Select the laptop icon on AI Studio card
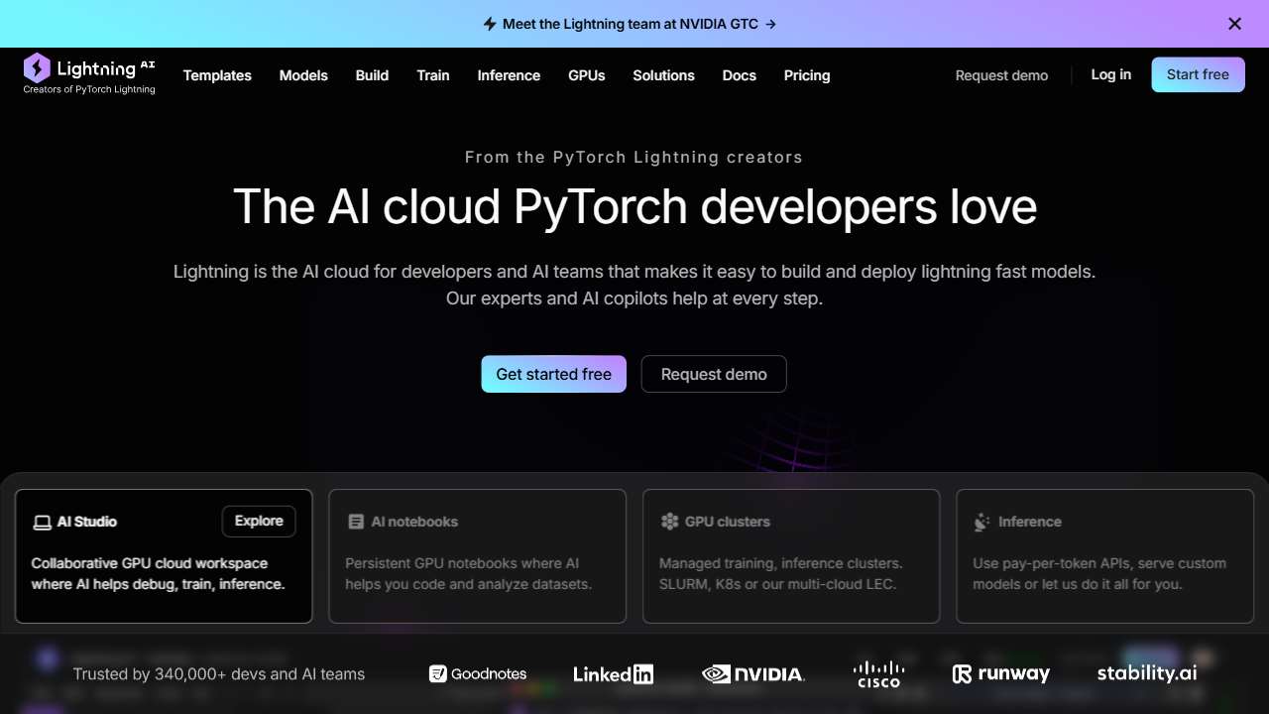The height and width of the screenshot is (714, 1269). pos(41,522)
